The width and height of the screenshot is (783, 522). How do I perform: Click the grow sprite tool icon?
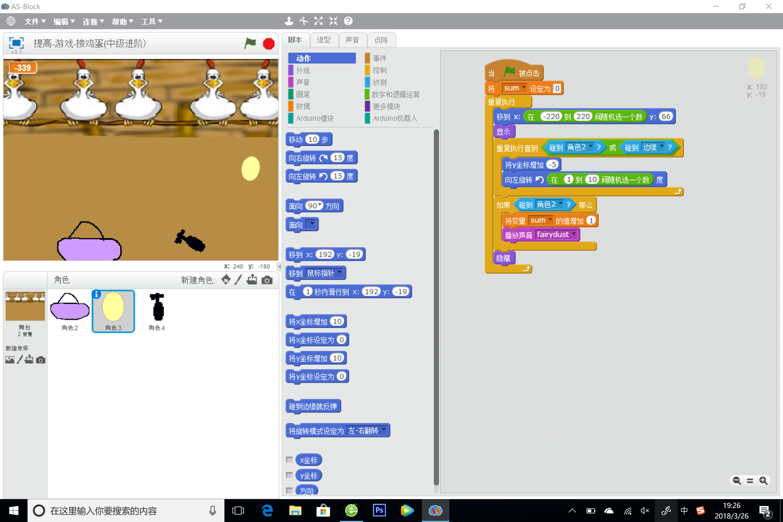[318, 21]
